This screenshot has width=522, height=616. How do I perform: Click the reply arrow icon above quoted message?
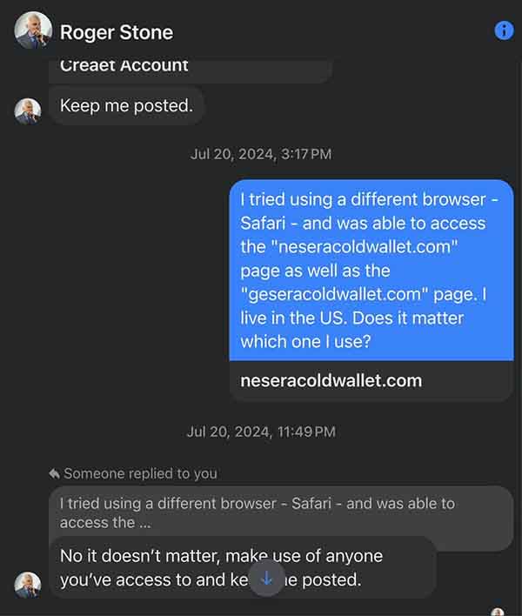pos(54,473)
